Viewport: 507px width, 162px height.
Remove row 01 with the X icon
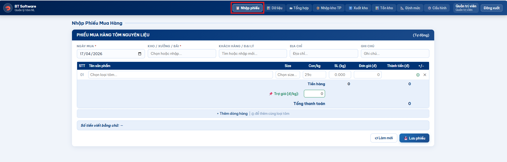click(425, 75)
